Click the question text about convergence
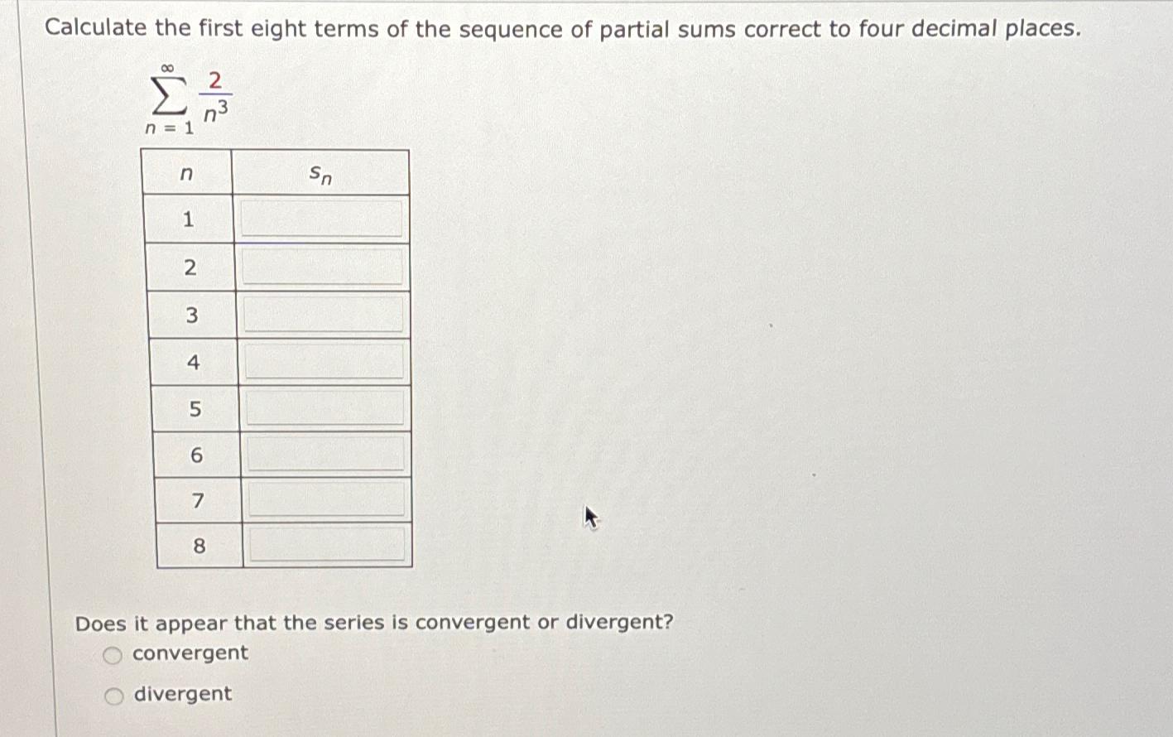This screenshot has width=1173, height=737. point(373,623)
